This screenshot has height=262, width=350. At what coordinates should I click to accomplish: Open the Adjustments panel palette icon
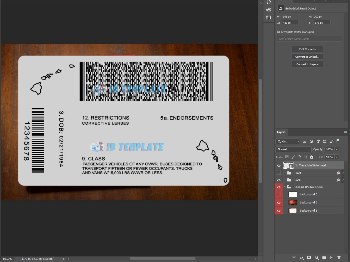268,9
